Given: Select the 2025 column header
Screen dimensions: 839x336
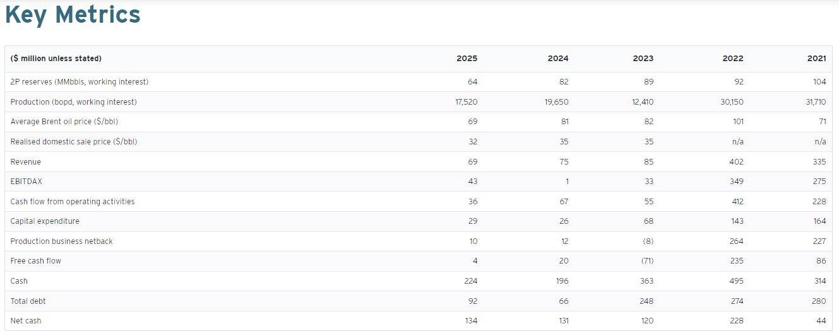Looking at the screenshot, I should pos(467,59).
